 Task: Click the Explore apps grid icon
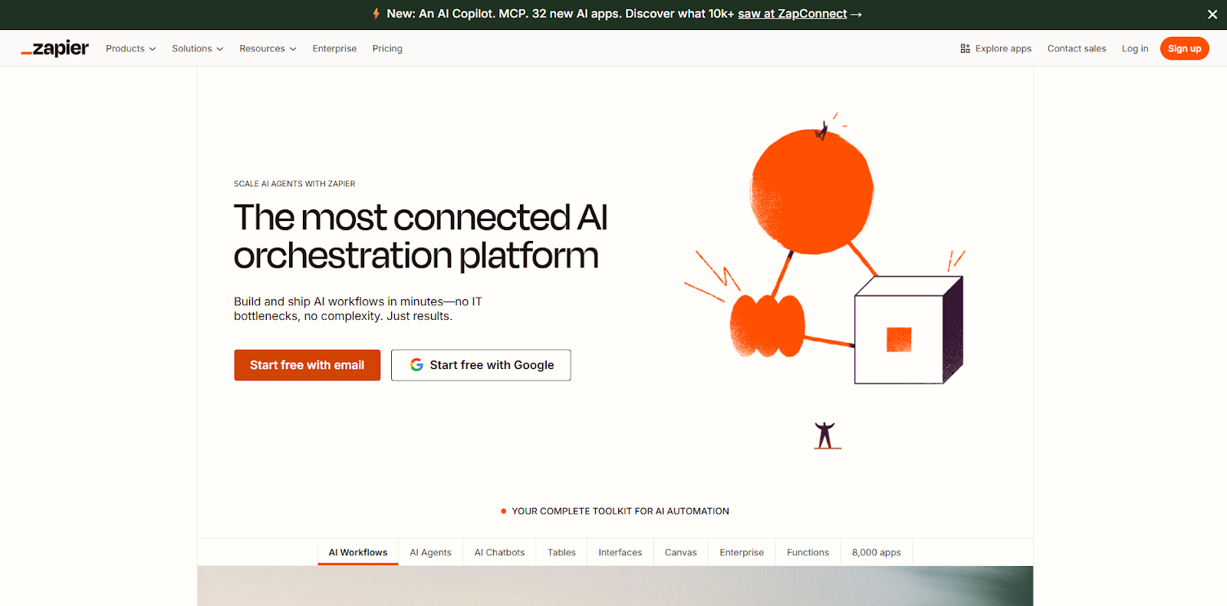point(965,48)
